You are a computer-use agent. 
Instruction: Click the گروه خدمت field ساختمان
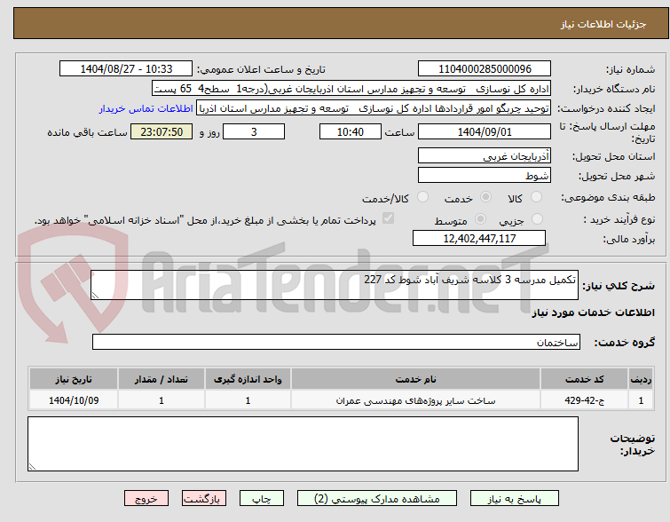coord(336,342)
